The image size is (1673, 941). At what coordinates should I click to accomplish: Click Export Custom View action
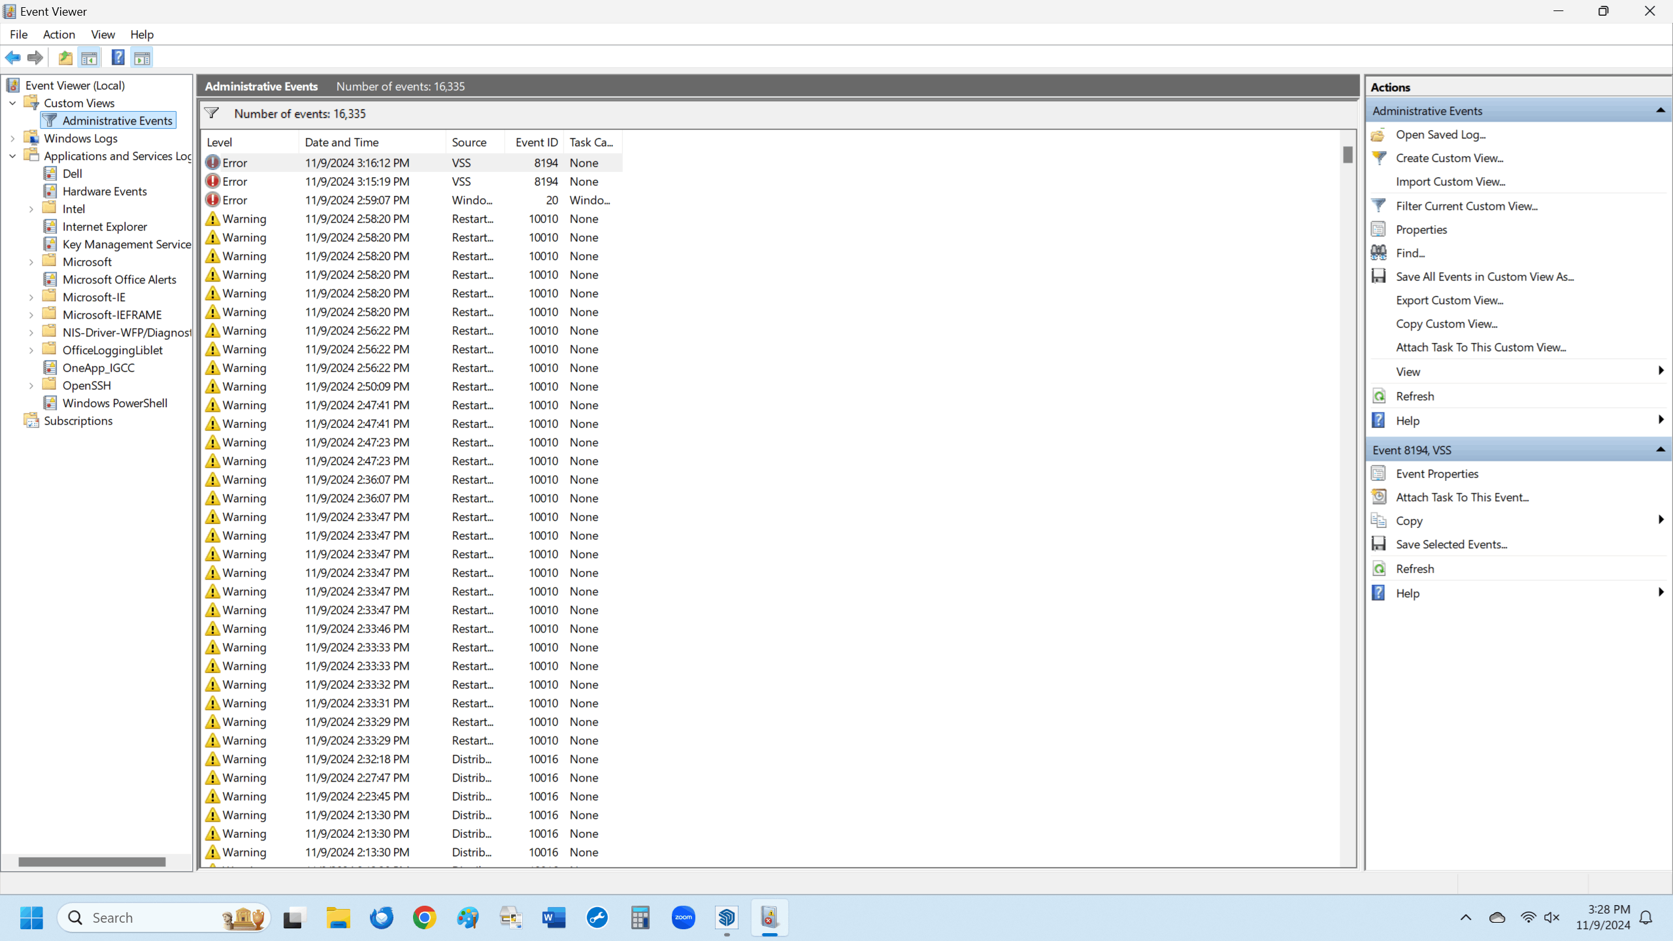(x=1449, y=301)
